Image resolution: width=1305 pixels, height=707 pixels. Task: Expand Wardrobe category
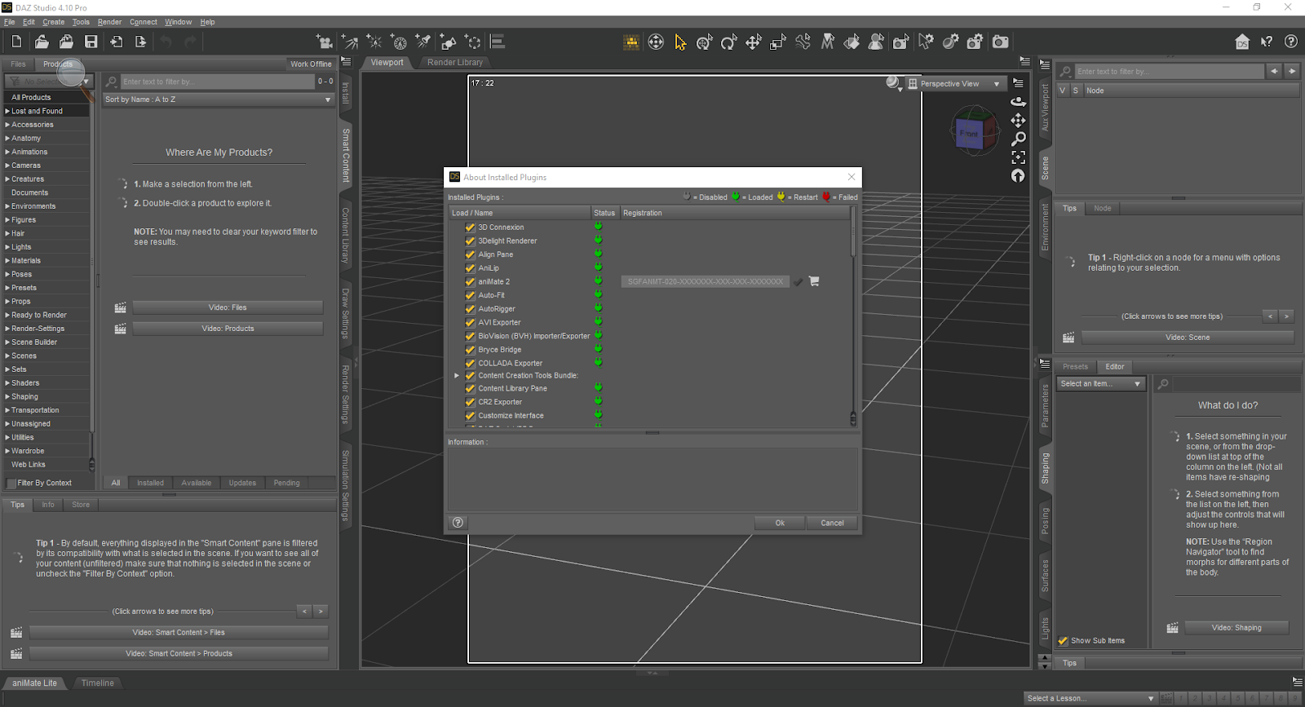(7, 451)
